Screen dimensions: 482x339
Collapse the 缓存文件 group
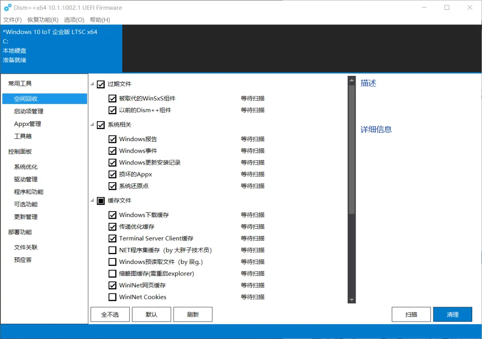coord(92,201)
